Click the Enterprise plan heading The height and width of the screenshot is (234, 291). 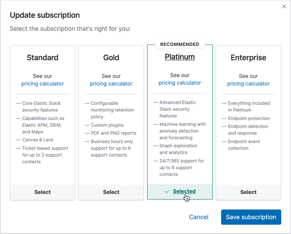point(248,58)
